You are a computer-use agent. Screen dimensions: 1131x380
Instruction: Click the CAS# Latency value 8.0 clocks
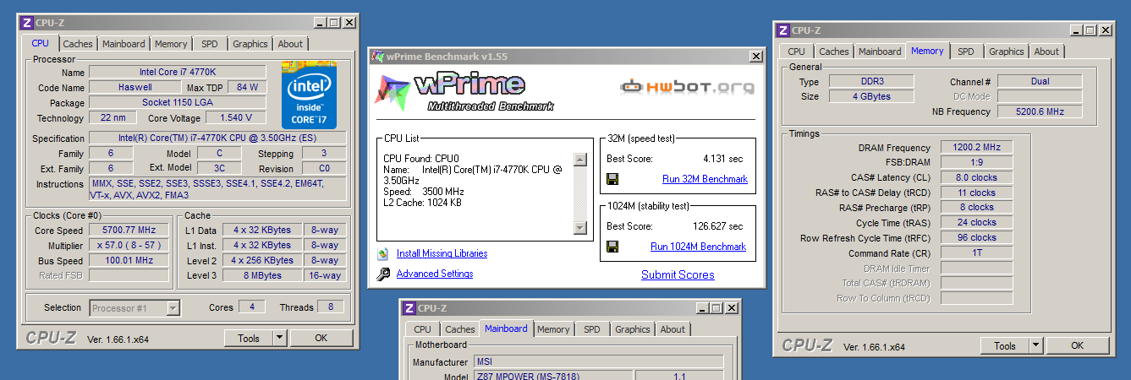(976, 177)
